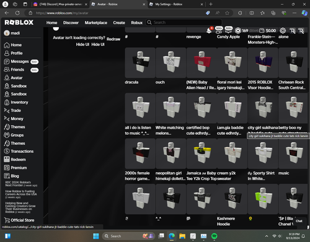Image resolution: width=310 pixels, height=242 pixels.
Task: Click the taskbar Search box
Action: pyautogui.click(x=128, y=236)
